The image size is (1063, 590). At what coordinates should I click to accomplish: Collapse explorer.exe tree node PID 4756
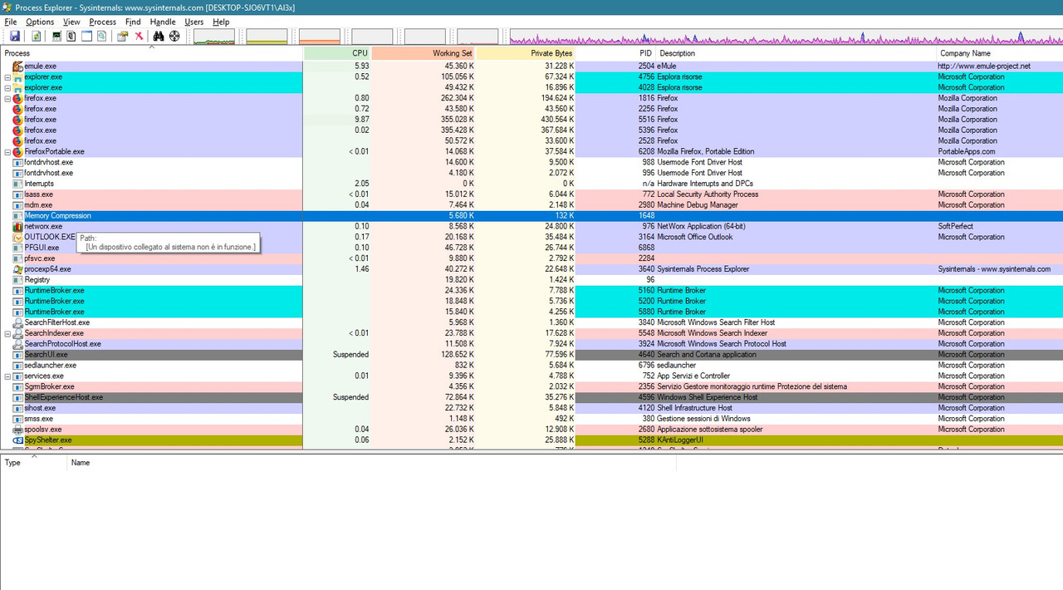point(7,77)
